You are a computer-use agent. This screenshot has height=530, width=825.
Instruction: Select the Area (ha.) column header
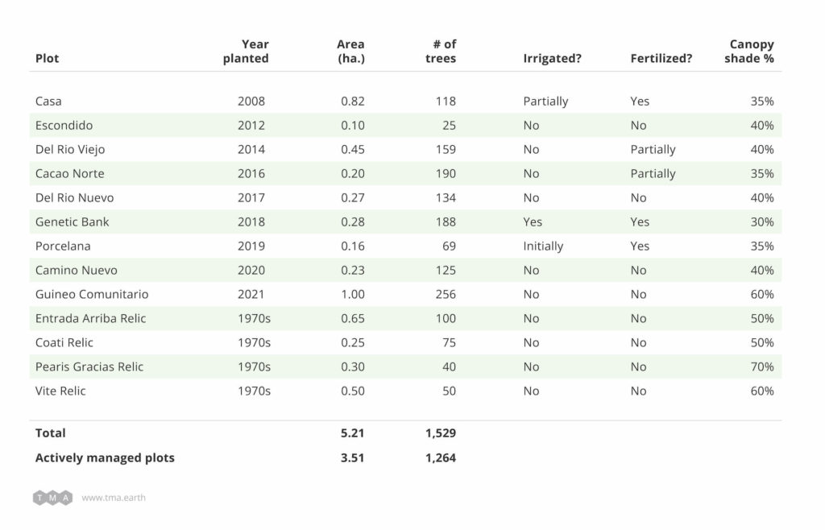pyautogui.click(x=350, y=51)
